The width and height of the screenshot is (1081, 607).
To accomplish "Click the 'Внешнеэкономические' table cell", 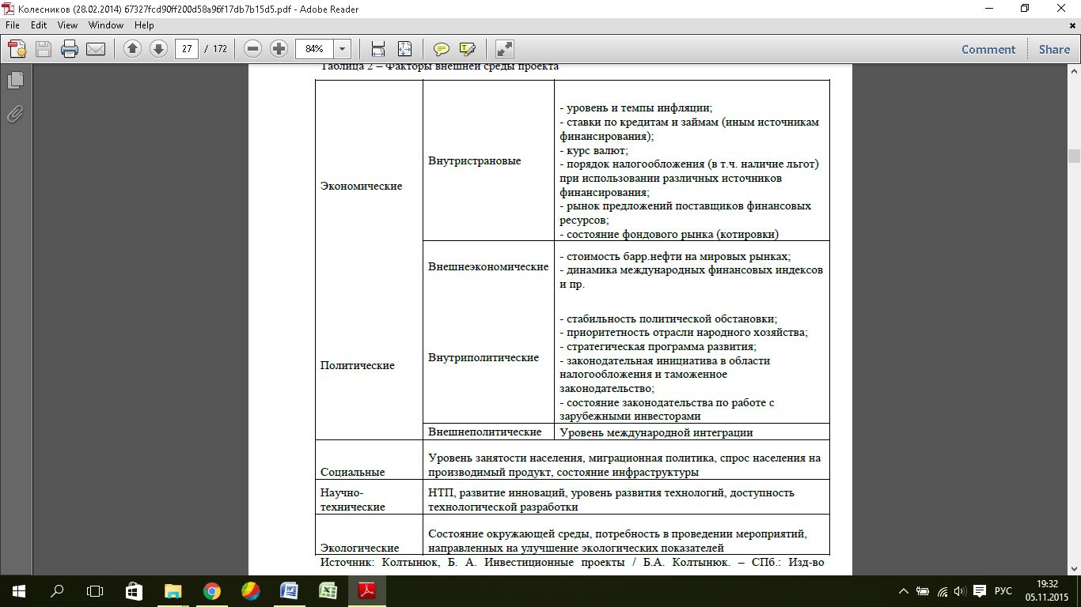I will tap(488, 266).
